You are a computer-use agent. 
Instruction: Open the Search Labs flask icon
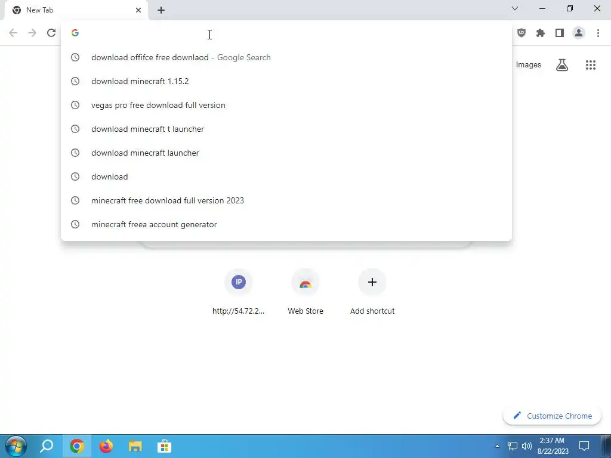tap(562, 65)
